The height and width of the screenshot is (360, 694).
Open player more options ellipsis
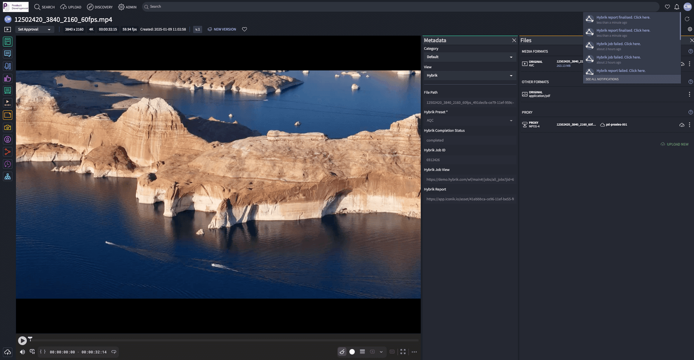pos(414,352)
